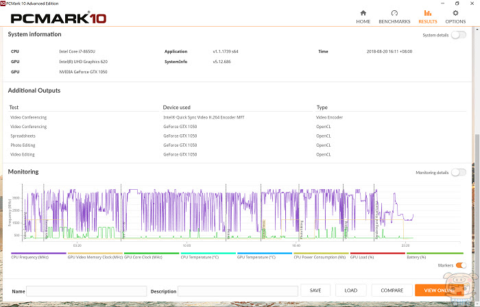Click the CPU Frequency purple legend swatch
This screenshot has height=307, width=480.
tap(38, 253)
